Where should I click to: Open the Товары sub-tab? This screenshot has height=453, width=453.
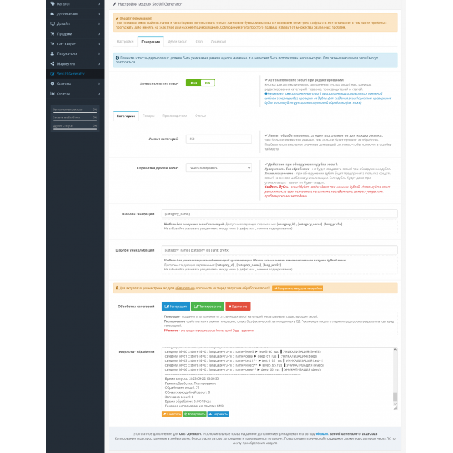(x=148, y=116)
